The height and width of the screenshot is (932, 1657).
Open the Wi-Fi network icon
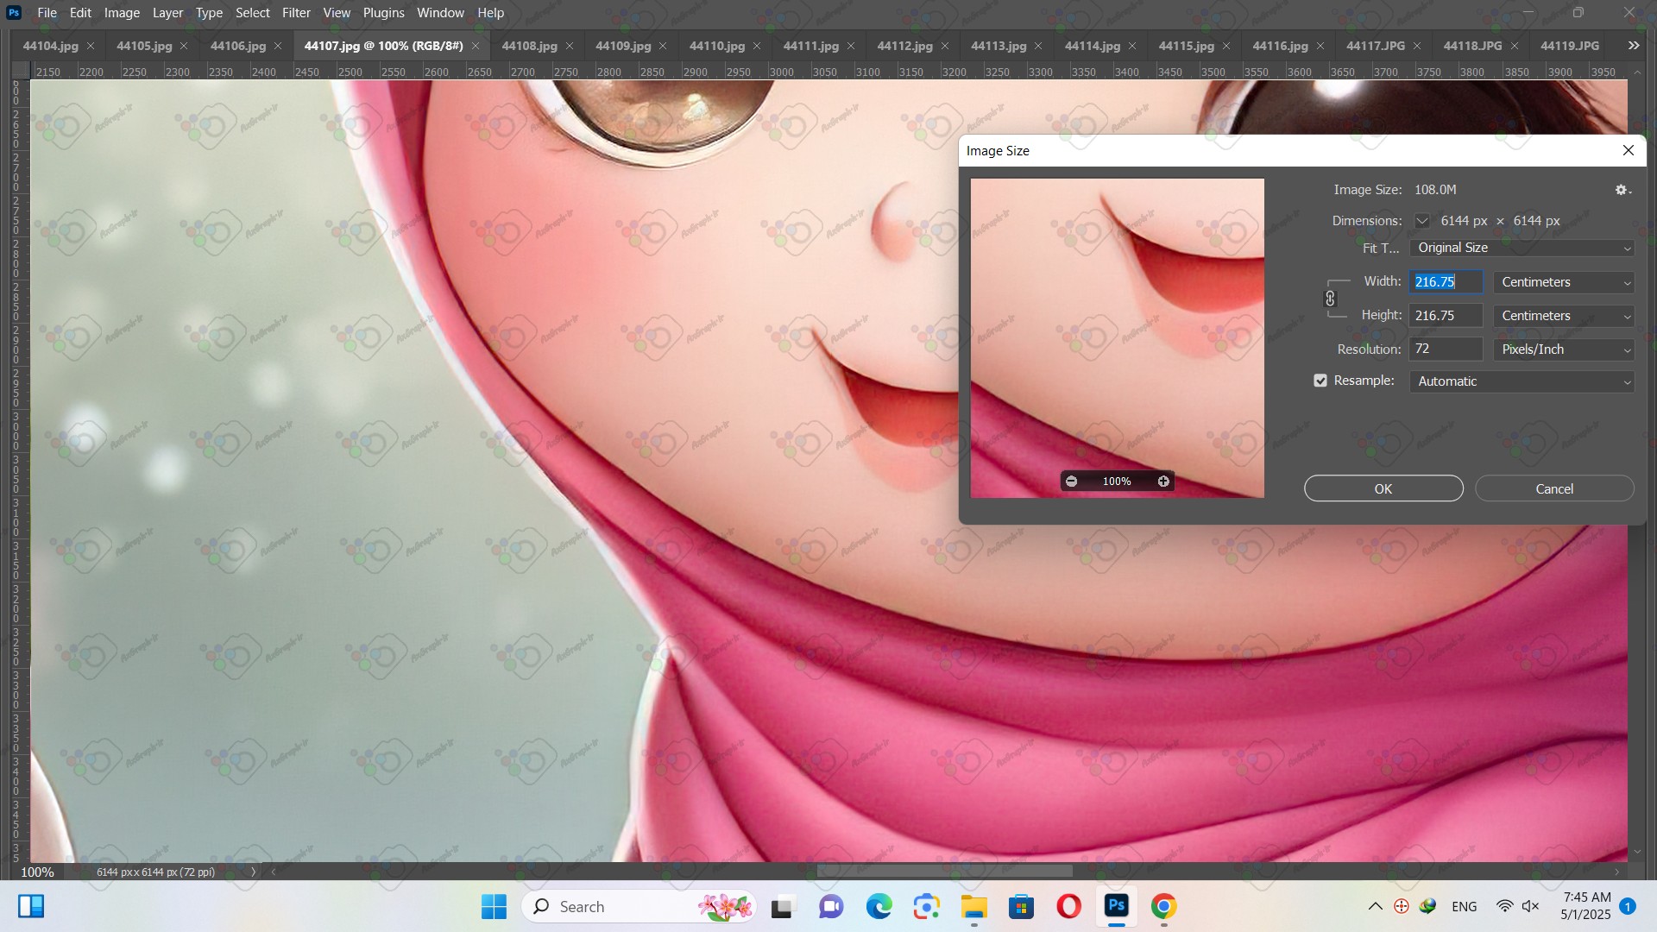(x=1505, y=906)
